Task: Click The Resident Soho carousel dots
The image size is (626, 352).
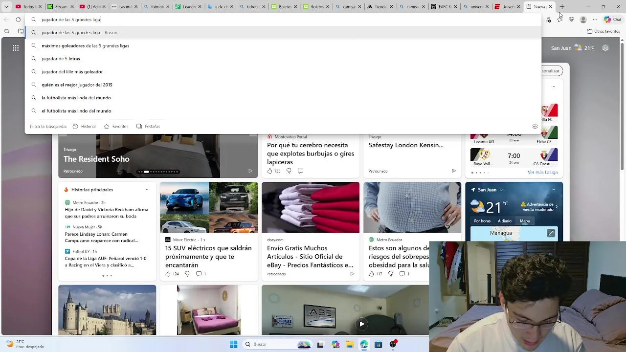Action: tap(159, 172)
